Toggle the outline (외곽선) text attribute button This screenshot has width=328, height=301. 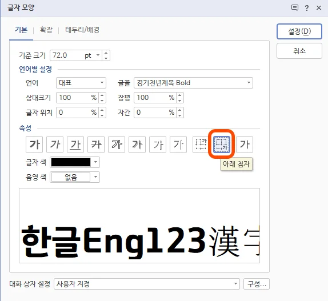(117, 145)
